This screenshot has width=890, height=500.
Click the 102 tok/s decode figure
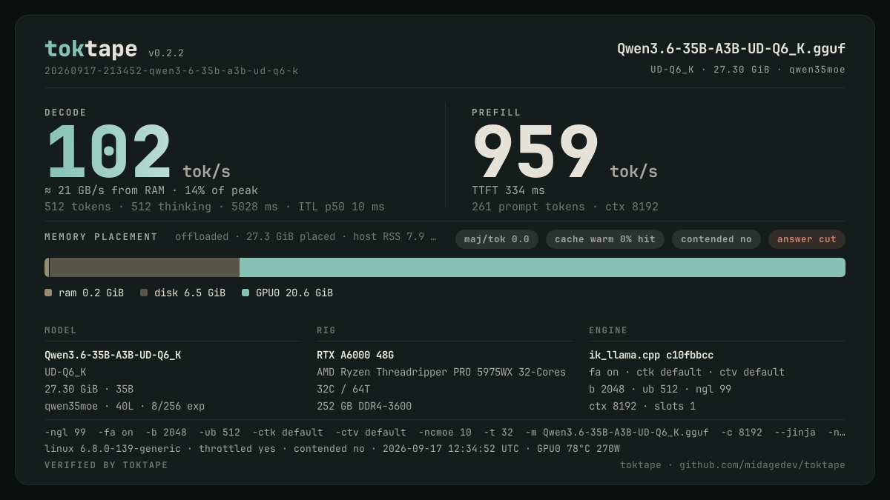pyautogui.click(x=138, y=153)
